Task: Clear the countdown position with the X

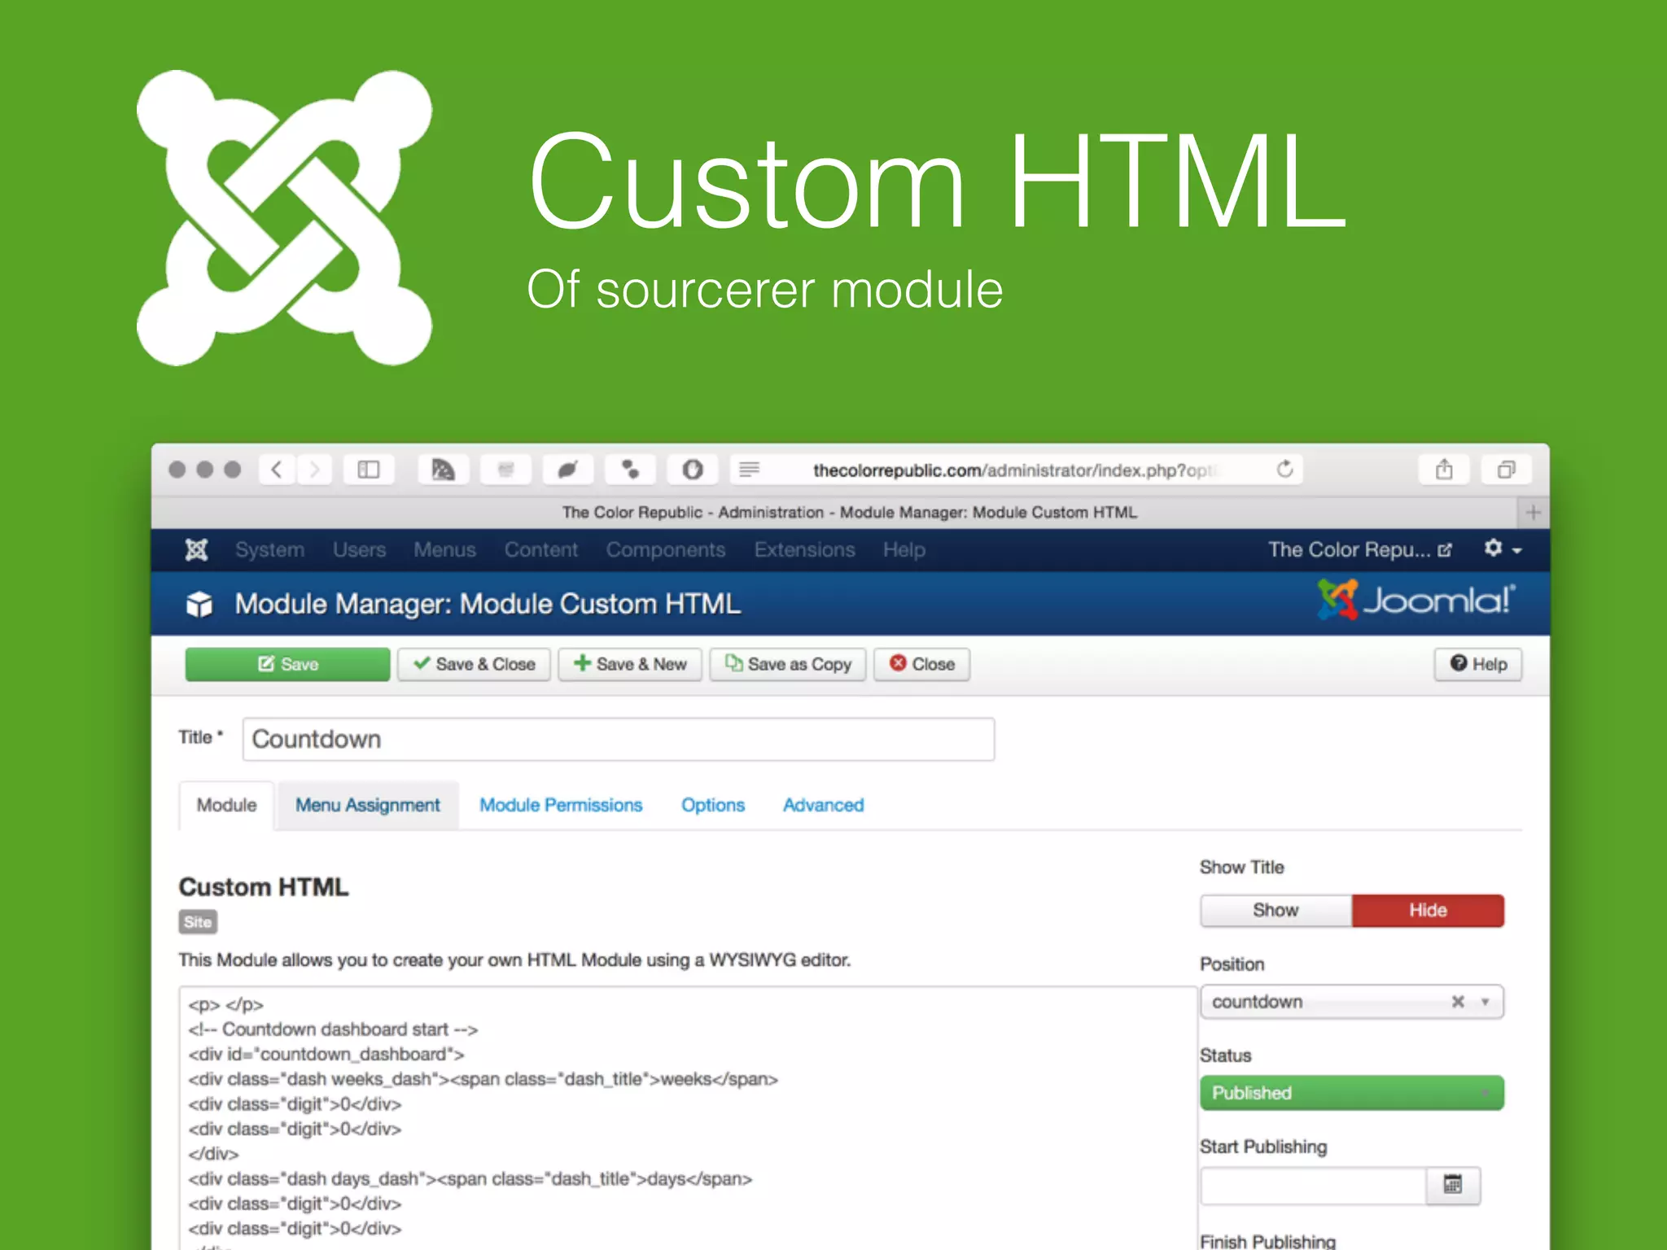Action: (1458, 1002)
